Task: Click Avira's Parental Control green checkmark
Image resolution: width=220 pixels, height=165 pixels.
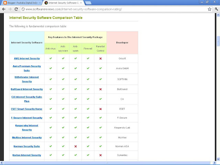Action: pos(100,68)
